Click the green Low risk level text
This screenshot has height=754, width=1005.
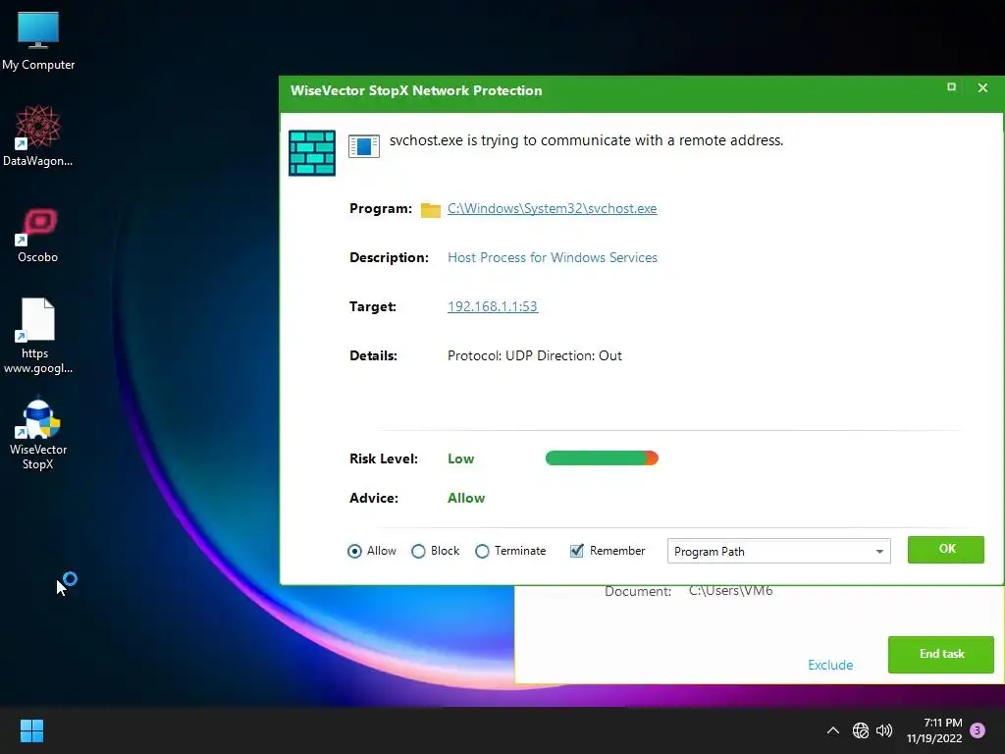pyautogui.click(x=461, y=458)
